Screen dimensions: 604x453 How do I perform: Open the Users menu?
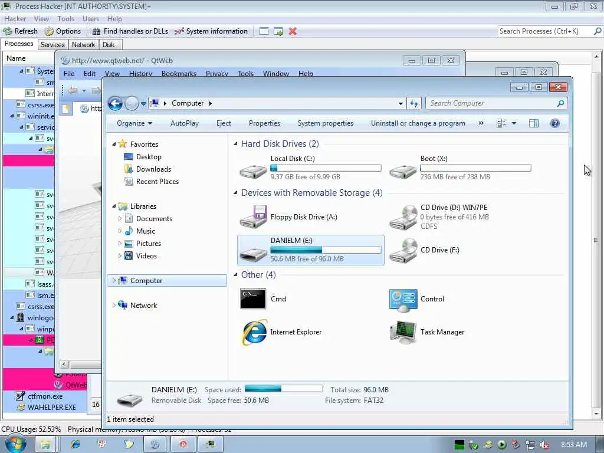90,18
